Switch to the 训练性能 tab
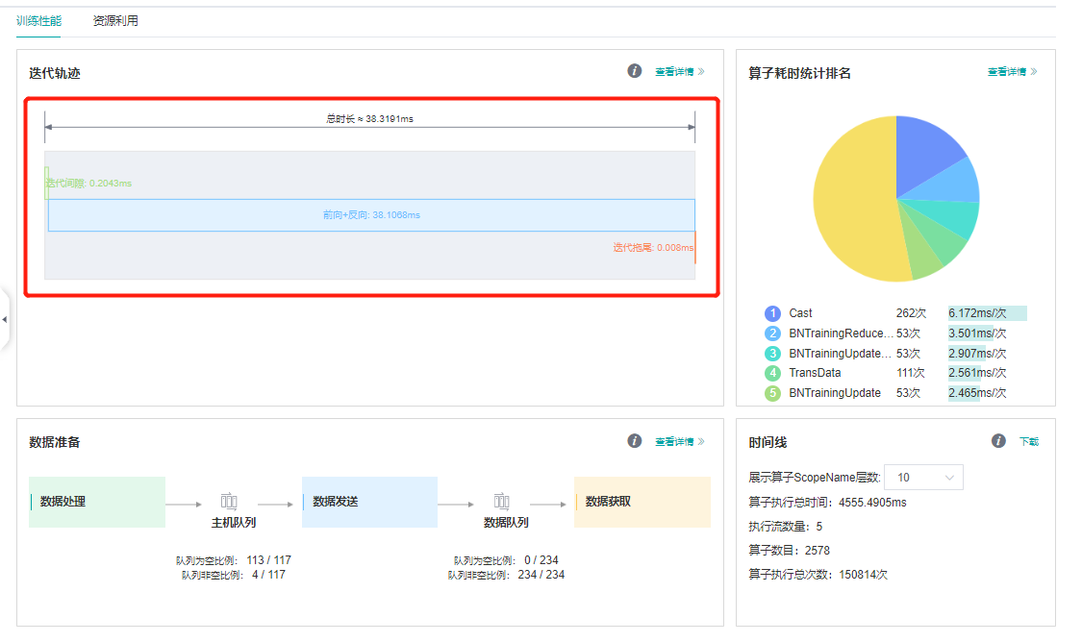This screenshot has width=1082, height=642. [38, 20]
